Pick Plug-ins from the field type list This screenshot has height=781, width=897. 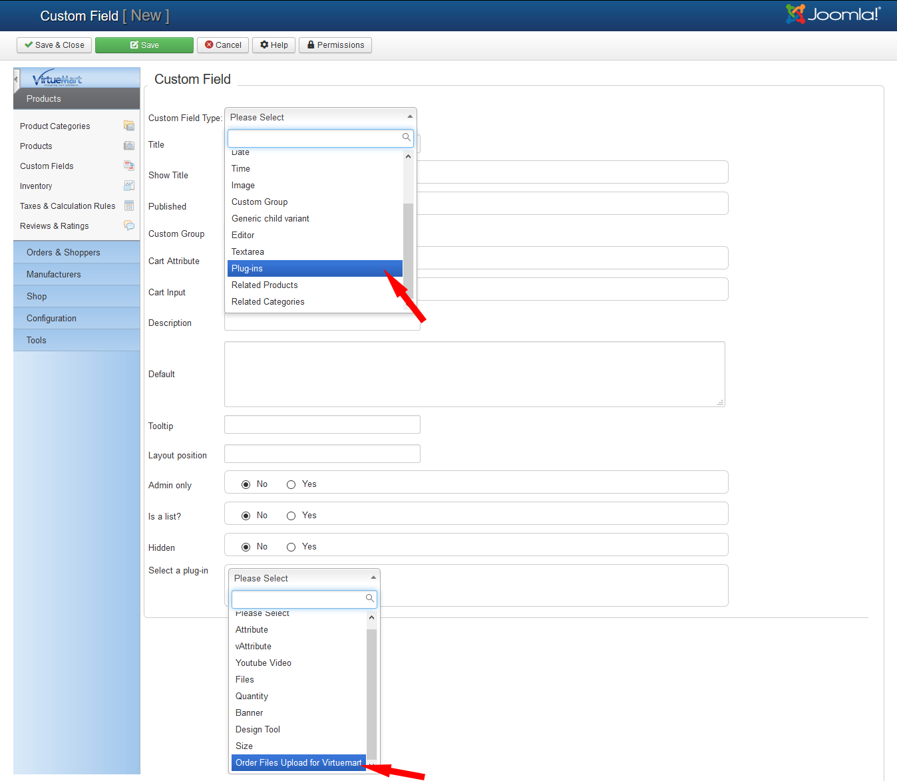point(315,269)
